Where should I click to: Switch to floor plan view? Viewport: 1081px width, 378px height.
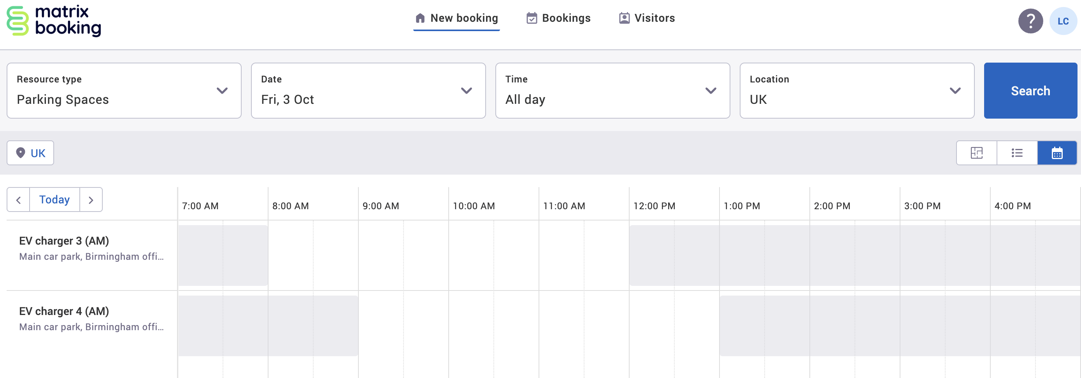point(976,153)
